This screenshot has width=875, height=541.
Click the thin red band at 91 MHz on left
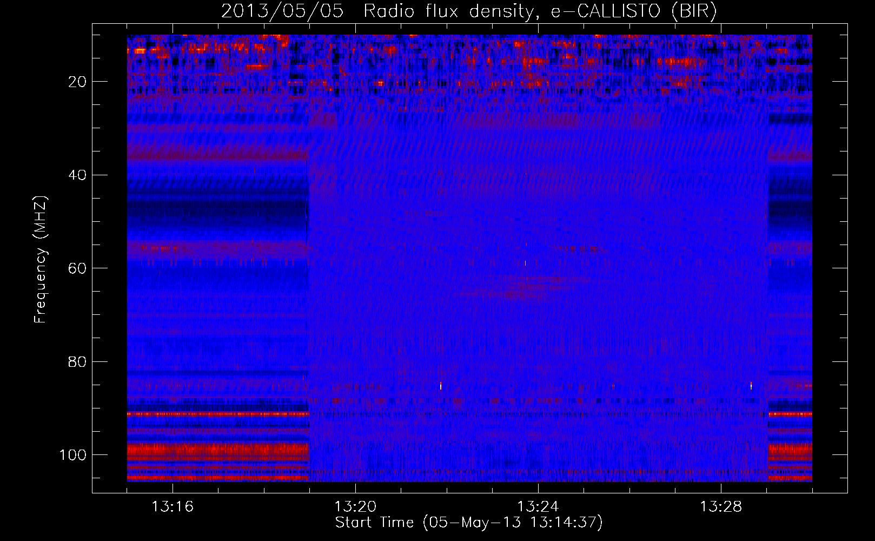click(218, 414)
